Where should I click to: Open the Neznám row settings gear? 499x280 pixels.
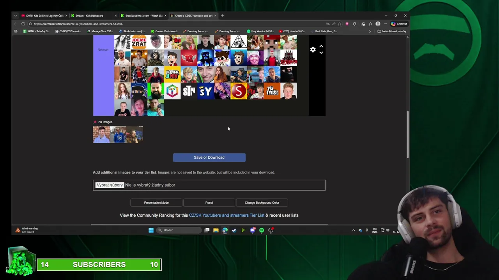[313, 49]
